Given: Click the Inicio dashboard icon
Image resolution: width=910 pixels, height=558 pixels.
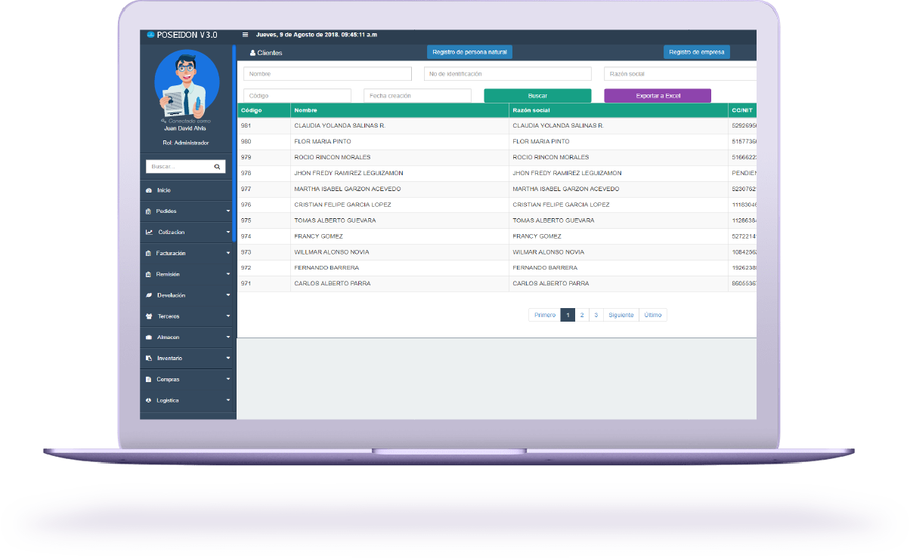Looking at the screenshot, I should [149, 190].
